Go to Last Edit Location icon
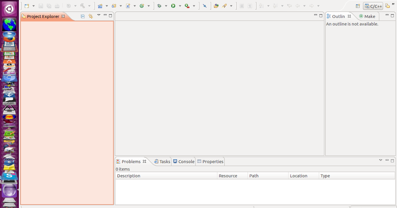 click(x=289, y=6)
